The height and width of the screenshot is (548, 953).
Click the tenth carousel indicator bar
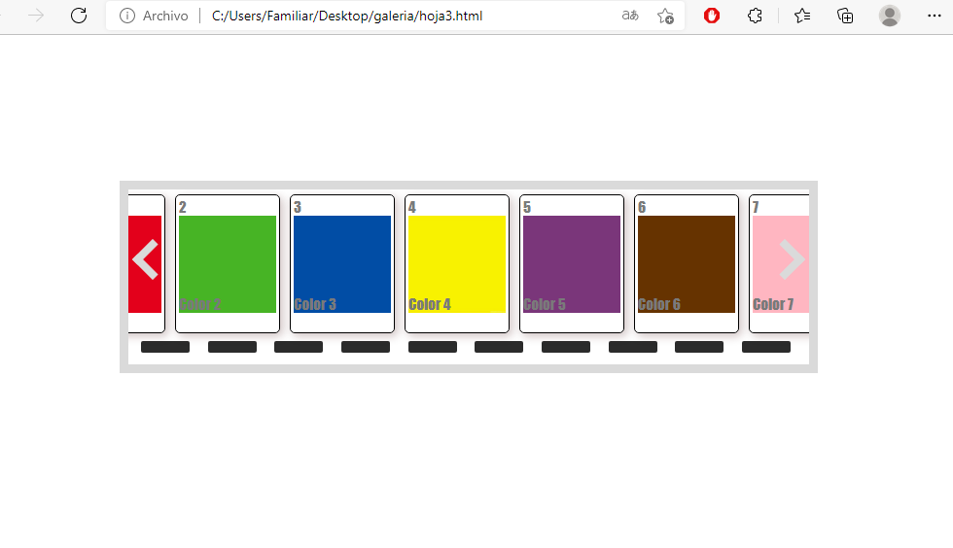pyautogui.click(x=766, y=347)
